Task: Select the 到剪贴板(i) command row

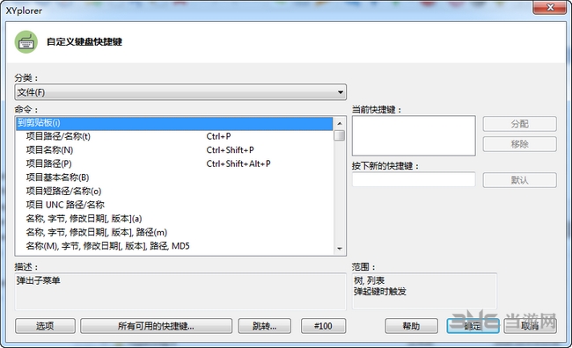Action: 174,123
